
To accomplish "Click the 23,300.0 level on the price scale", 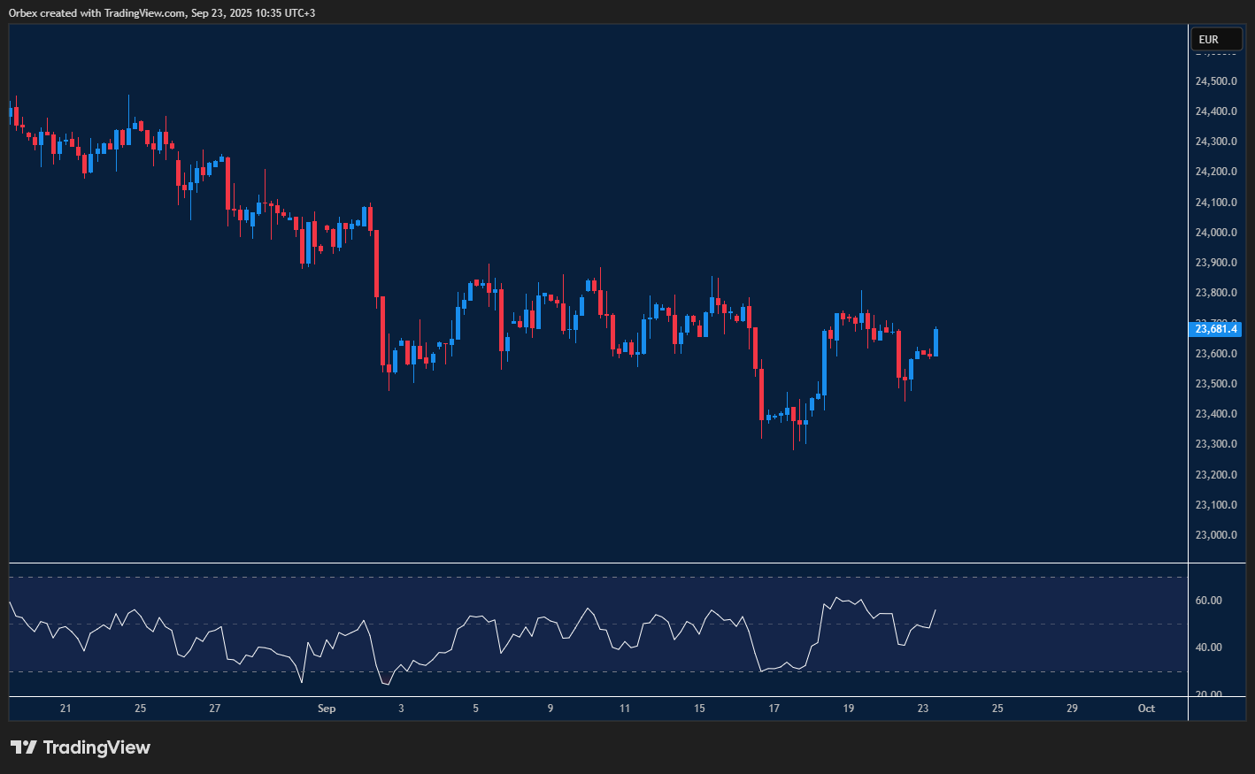I will [1215, 444].
